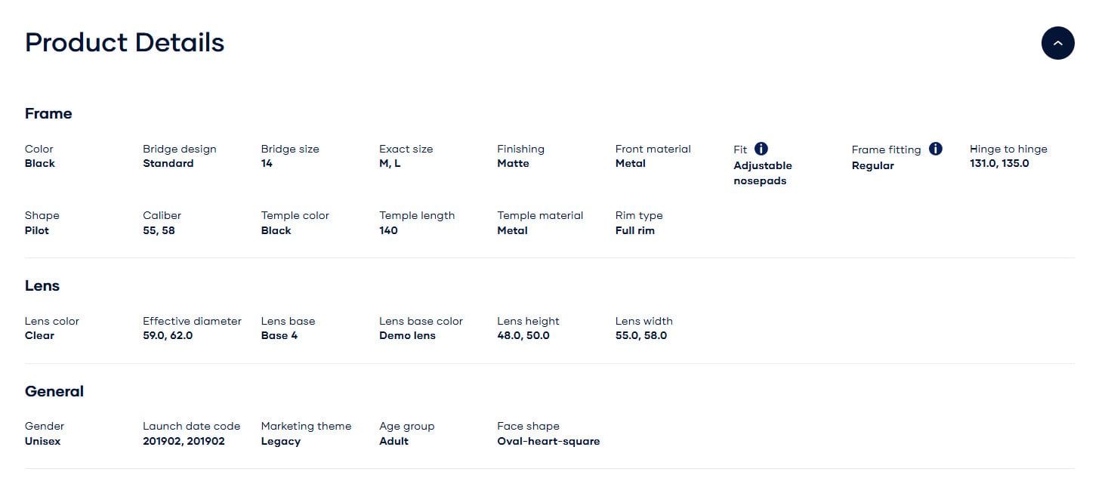Collapse the Product Details section
This screenshot has height=484, width=1111.
(1057, 43)
